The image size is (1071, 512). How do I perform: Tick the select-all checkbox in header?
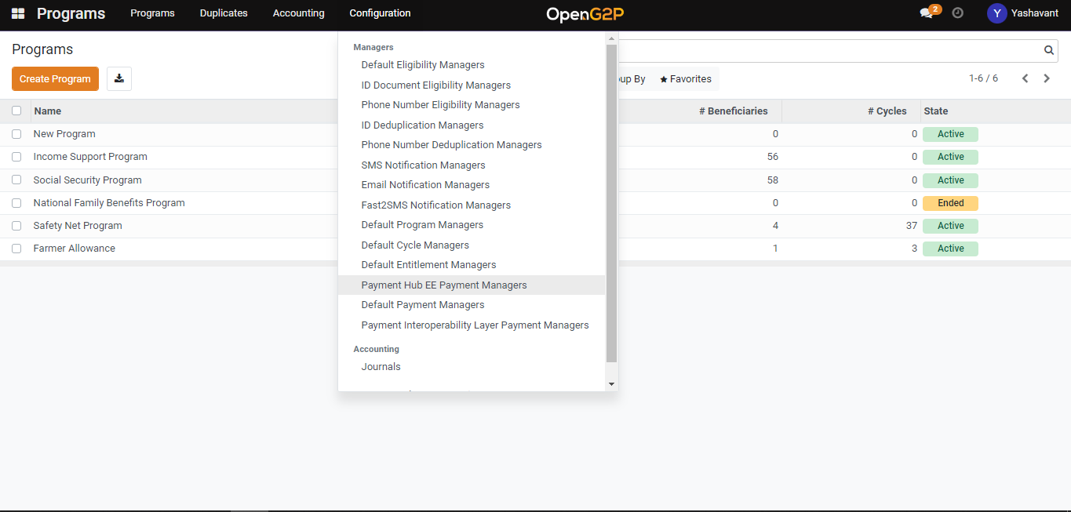(x=16, y=111)
